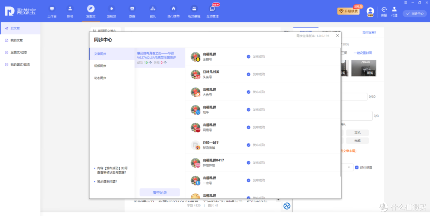Click the 代理 agent icon
Screen dimensions: 430x216
pos(394,10)
